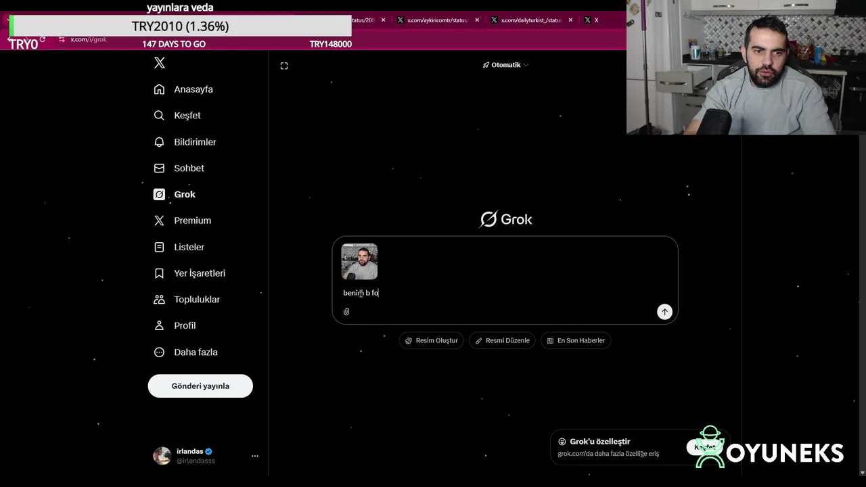Click in the Grok prompt text field
Image resolution: width=866 pixels, height=487 pixels.
click(505, 293)
